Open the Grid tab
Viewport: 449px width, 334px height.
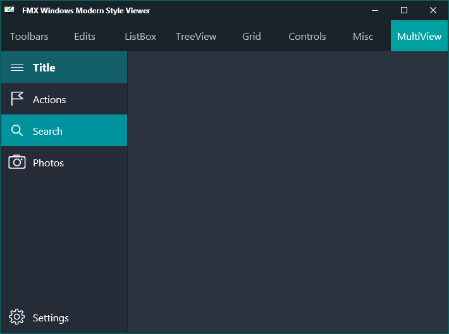click(x=252, y=37)
